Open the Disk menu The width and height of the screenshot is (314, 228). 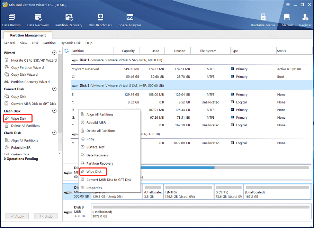35,43
